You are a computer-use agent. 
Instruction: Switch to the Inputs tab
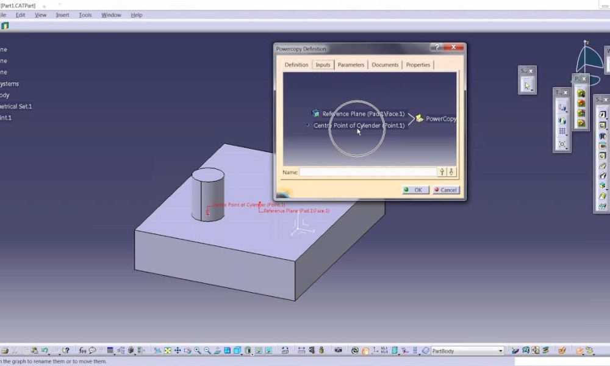(323, 65)
